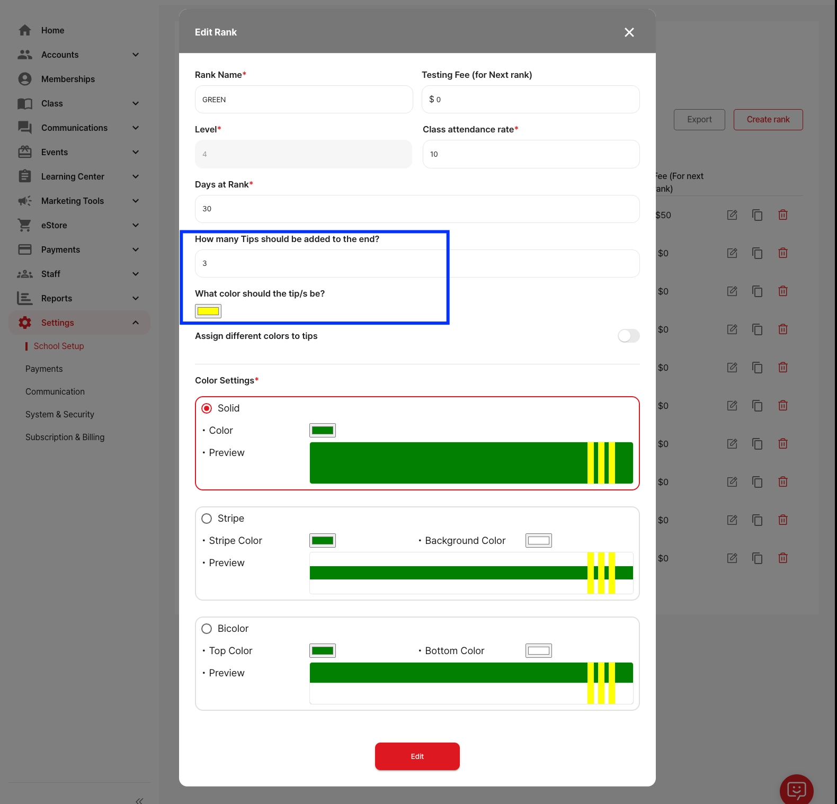
Task: Click the Export button
Action: (x=699, y=120)
